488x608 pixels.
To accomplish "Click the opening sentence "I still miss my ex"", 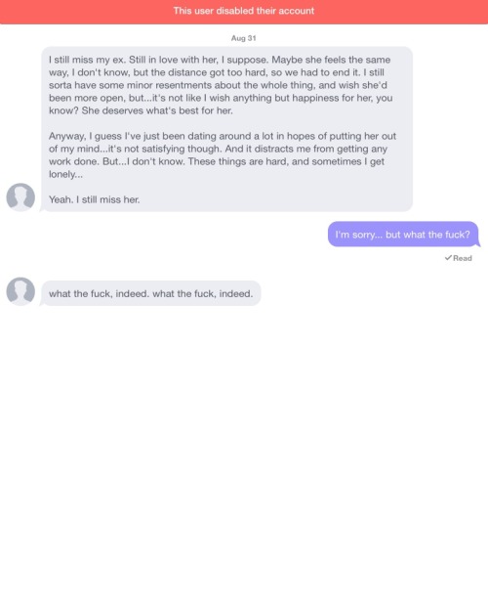I will click(87, 60).
